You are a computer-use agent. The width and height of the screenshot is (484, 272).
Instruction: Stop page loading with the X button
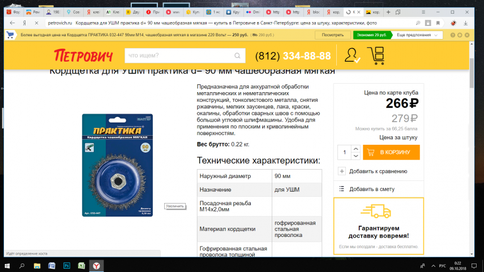pos(36,23)
